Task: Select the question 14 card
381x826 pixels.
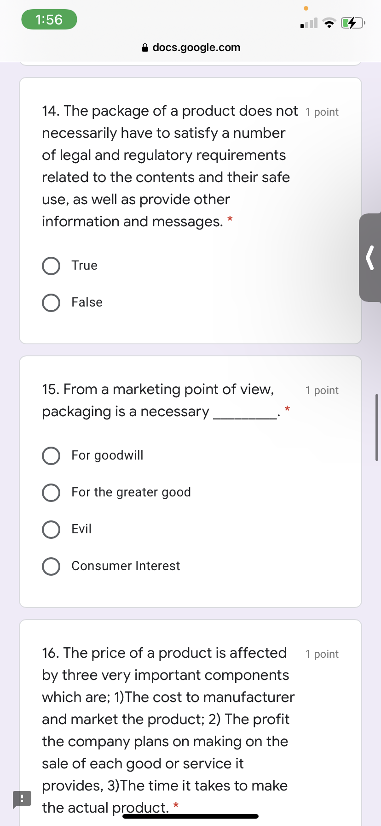Action: [x=190, y=210]
